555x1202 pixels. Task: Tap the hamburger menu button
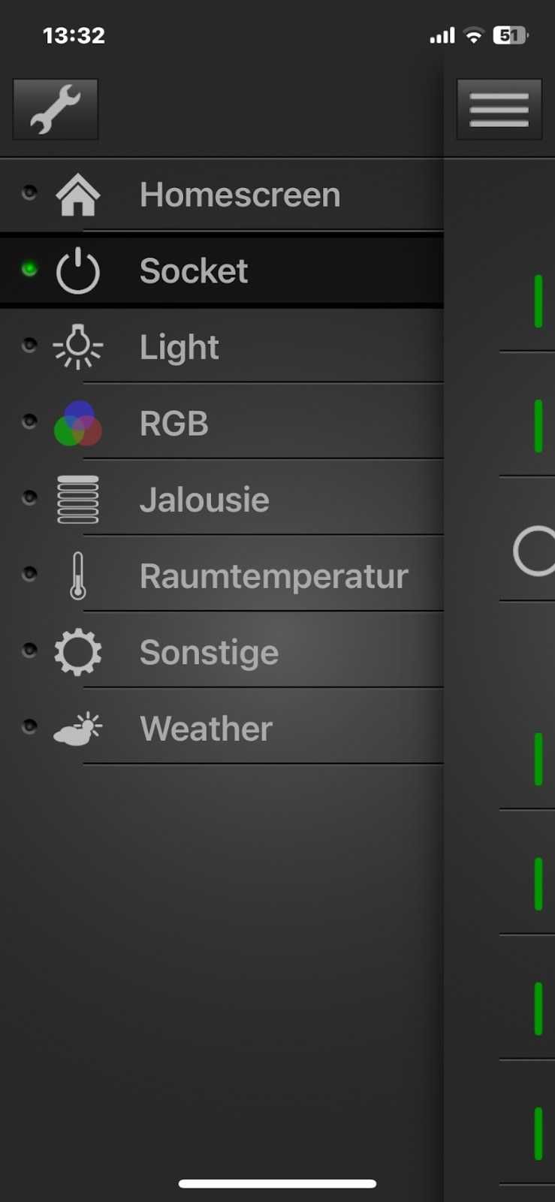(499, 109)
